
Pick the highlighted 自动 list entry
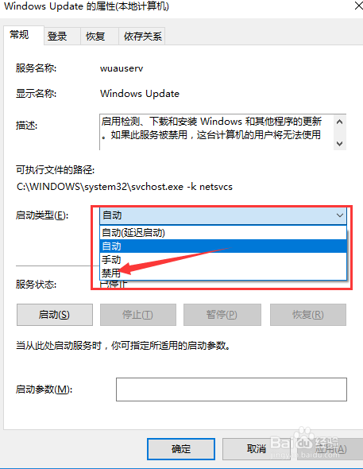223,246
